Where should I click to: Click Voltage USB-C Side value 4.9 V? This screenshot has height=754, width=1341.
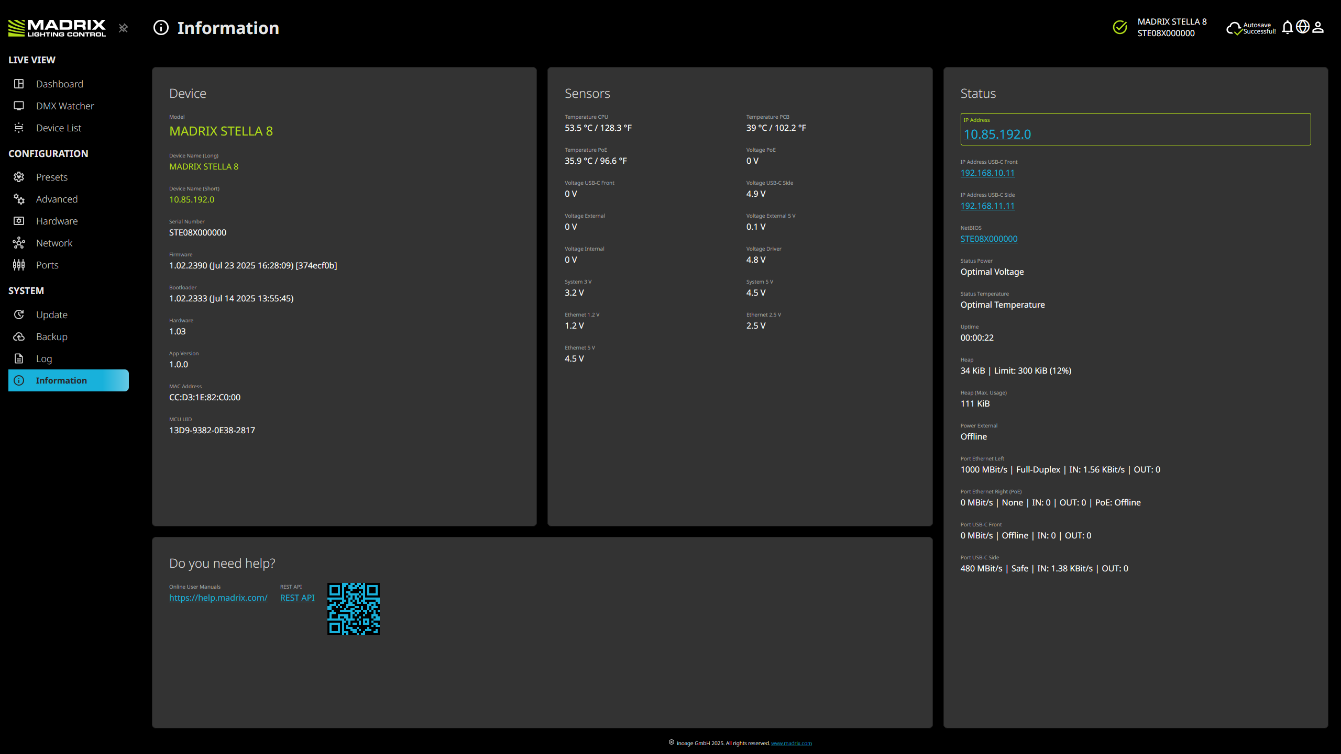click(755, 194)
